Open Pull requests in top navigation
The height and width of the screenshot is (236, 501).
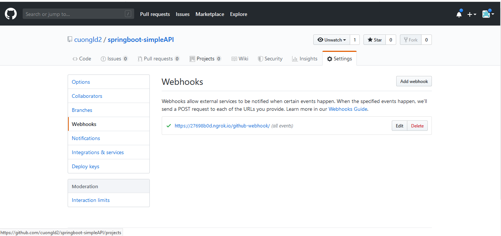(x=155, y=14)
